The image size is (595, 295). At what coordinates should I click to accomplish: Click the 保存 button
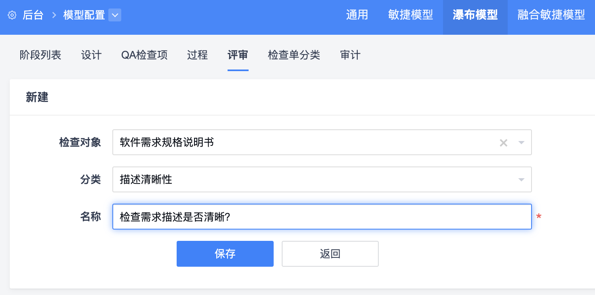(225, 254)
